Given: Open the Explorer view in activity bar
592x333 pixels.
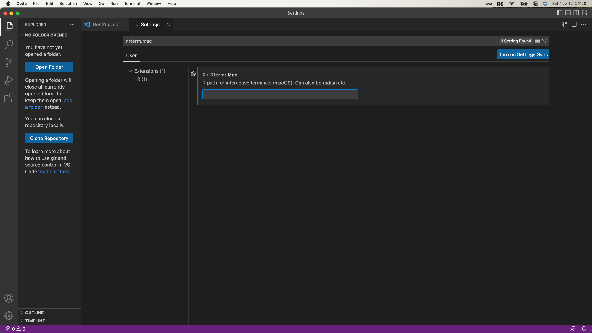Looking at the screenshot, I should [x=9, y=27].
